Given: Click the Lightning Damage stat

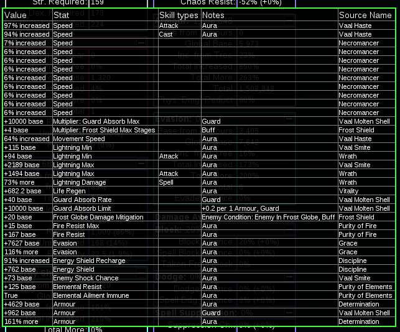Looking at the screenshot, I should click(80, 182).
